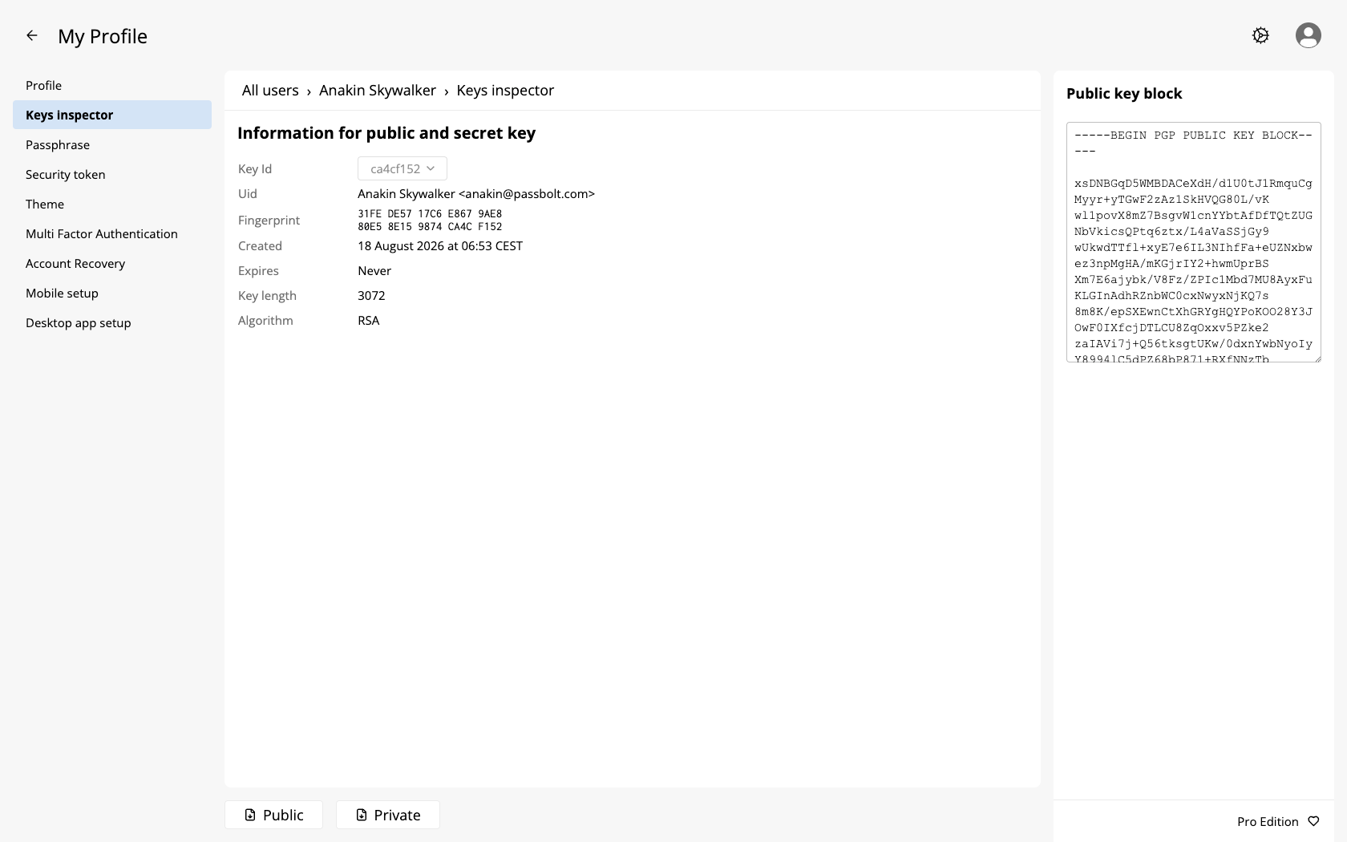
Task: Click inside the public key block textarea
Action: click(1194, 242)
